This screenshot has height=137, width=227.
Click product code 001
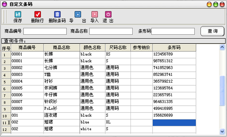coord(15,115)
